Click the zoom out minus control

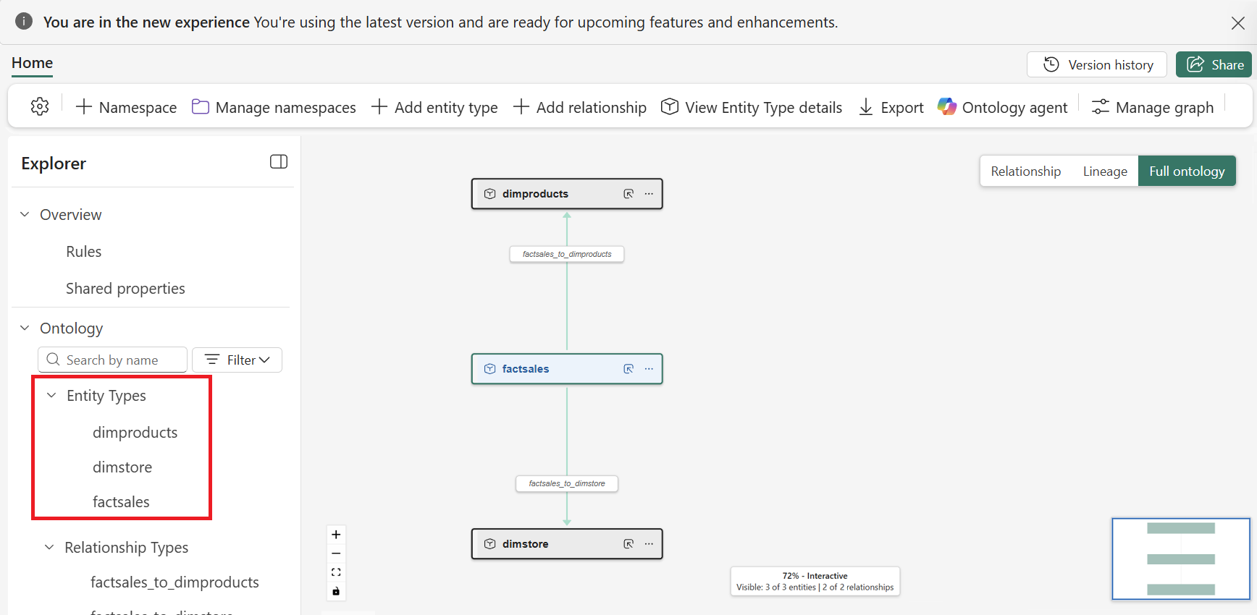(336, 553)
